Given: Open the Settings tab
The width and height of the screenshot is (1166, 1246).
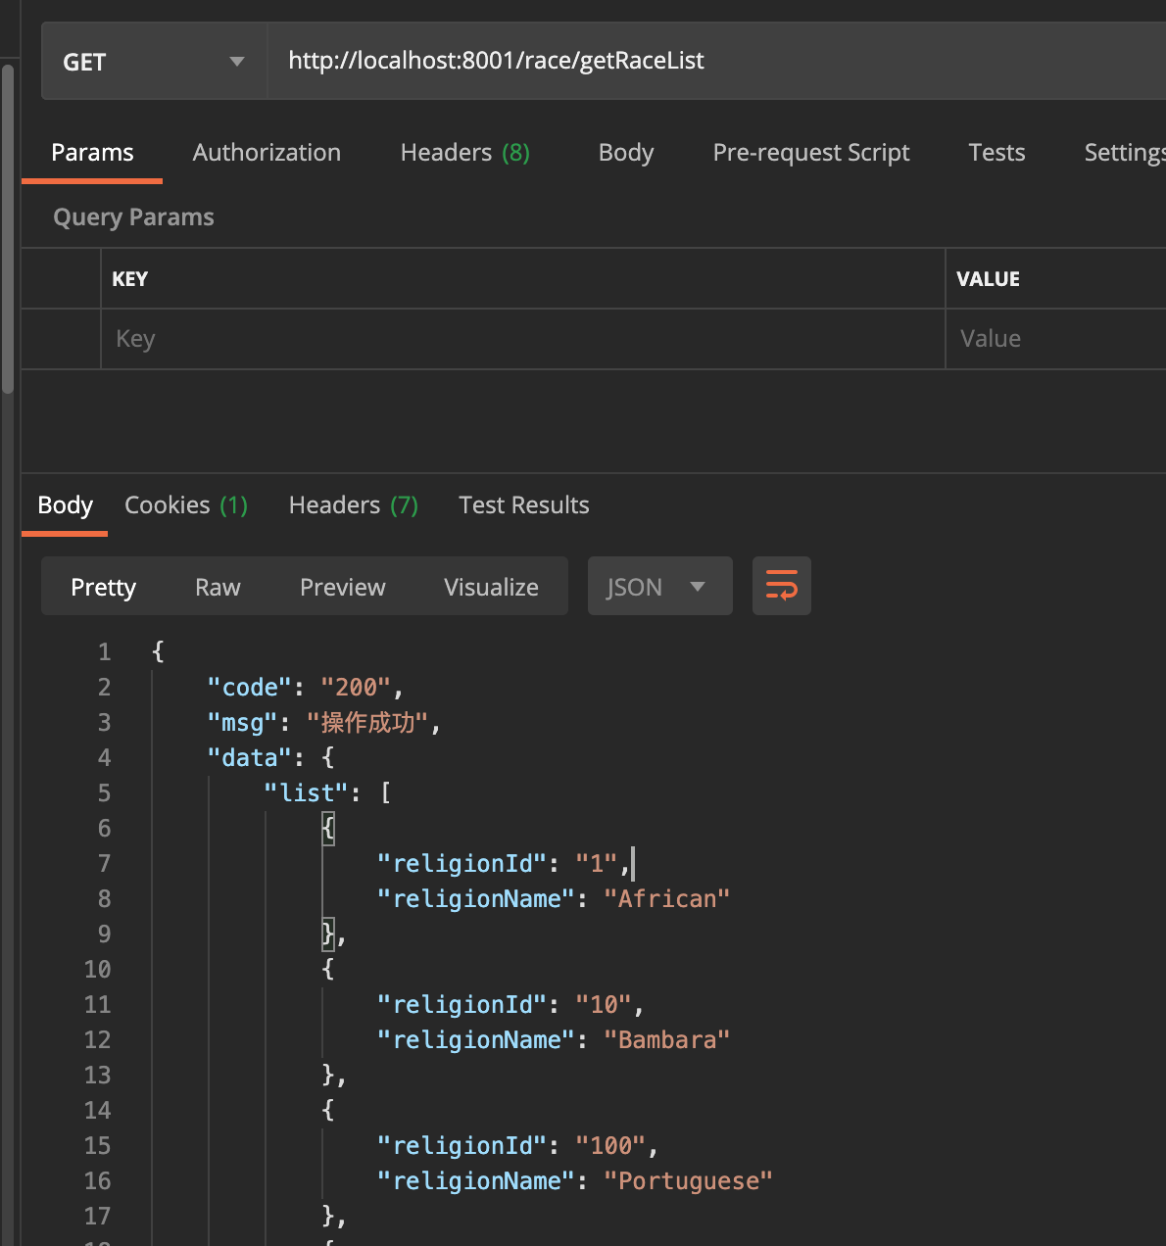Looking at the screenshot, I should (1125, 153).
